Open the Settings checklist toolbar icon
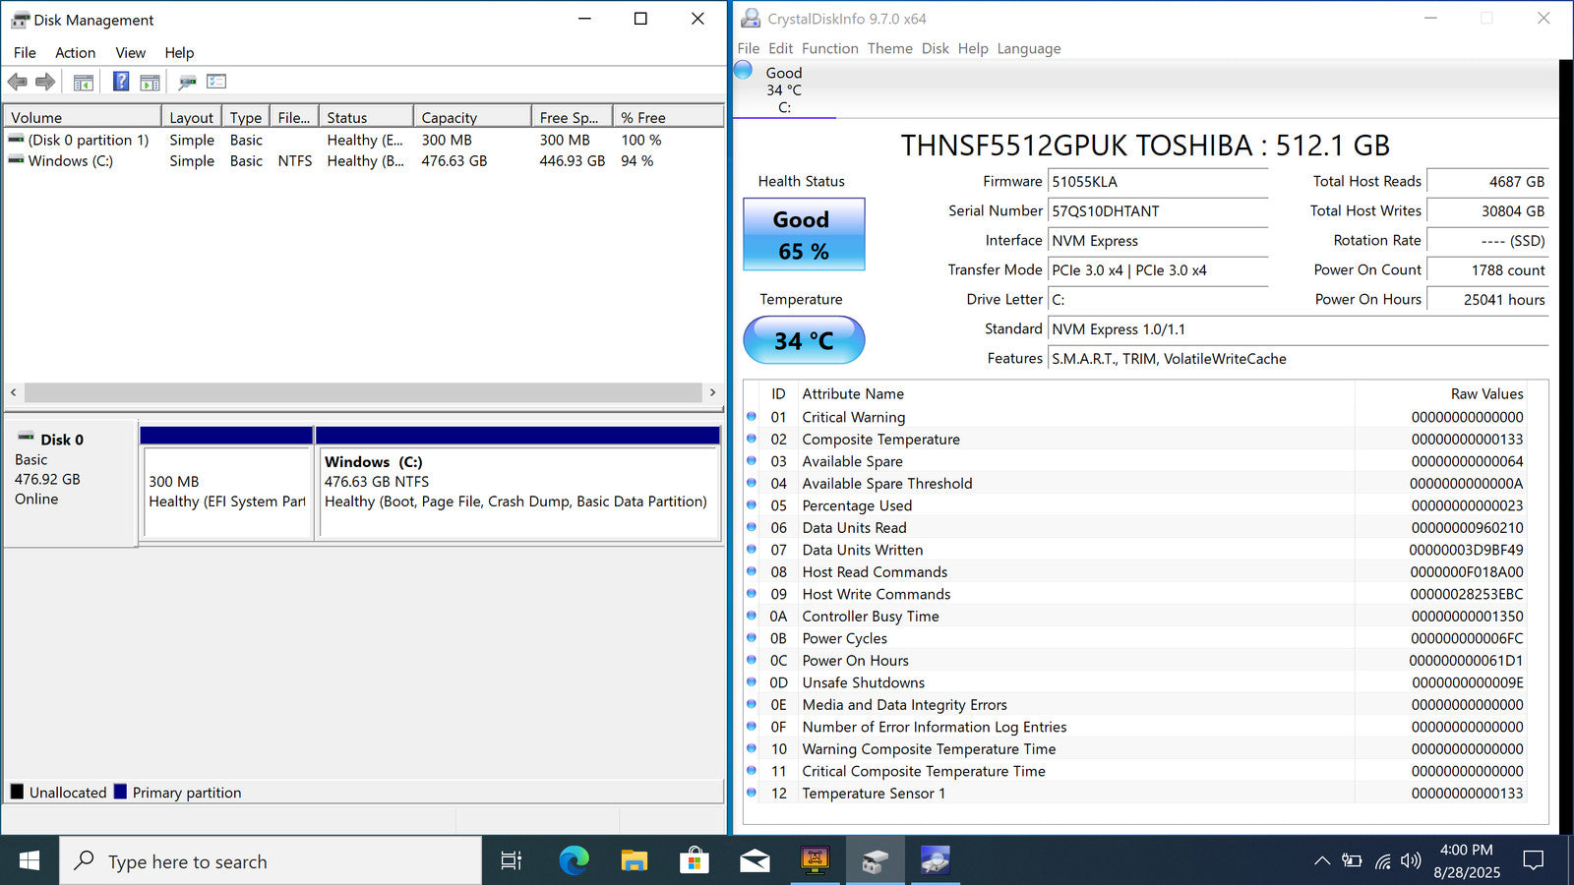 coord(216,82)
